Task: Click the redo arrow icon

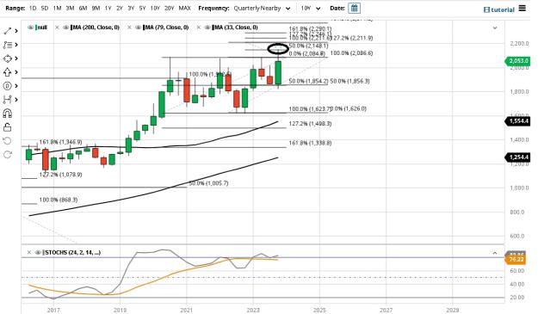Action: pos(7,155)
